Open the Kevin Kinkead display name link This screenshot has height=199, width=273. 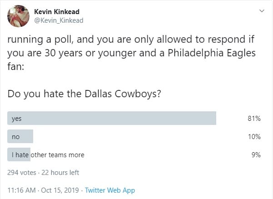coord(57,11)
